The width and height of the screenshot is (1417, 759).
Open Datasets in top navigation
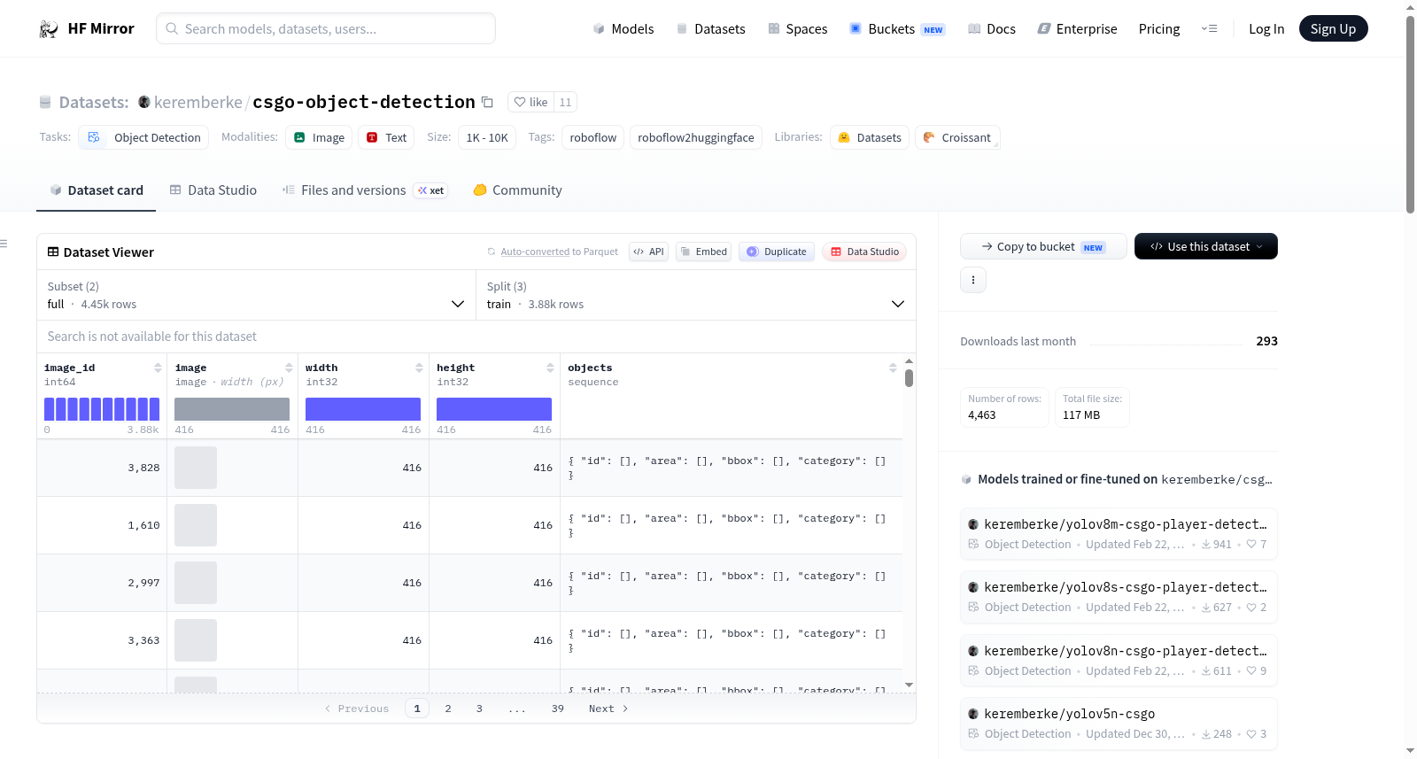tap(710, 29)
